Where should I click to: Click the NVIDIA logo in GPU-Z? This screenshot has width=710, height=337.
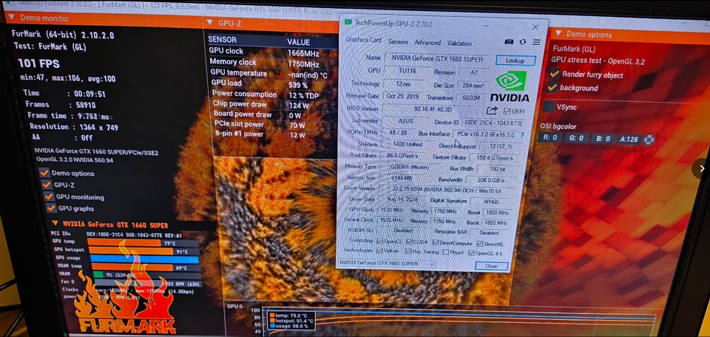(x=510, y=86)
